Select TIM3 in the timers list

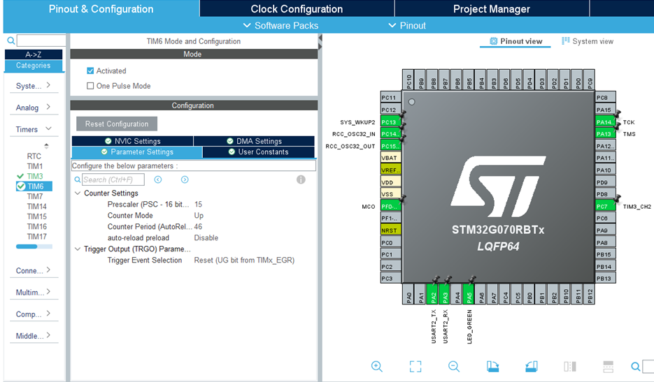coord(35,176)
